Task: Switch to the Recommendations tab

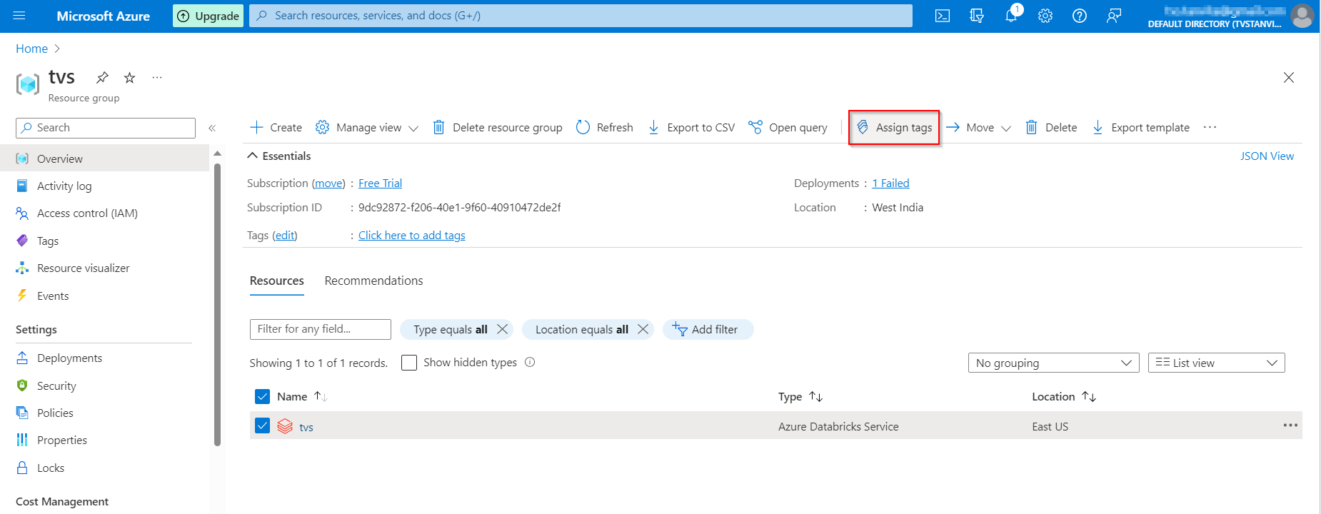Action: coord(373,281)
